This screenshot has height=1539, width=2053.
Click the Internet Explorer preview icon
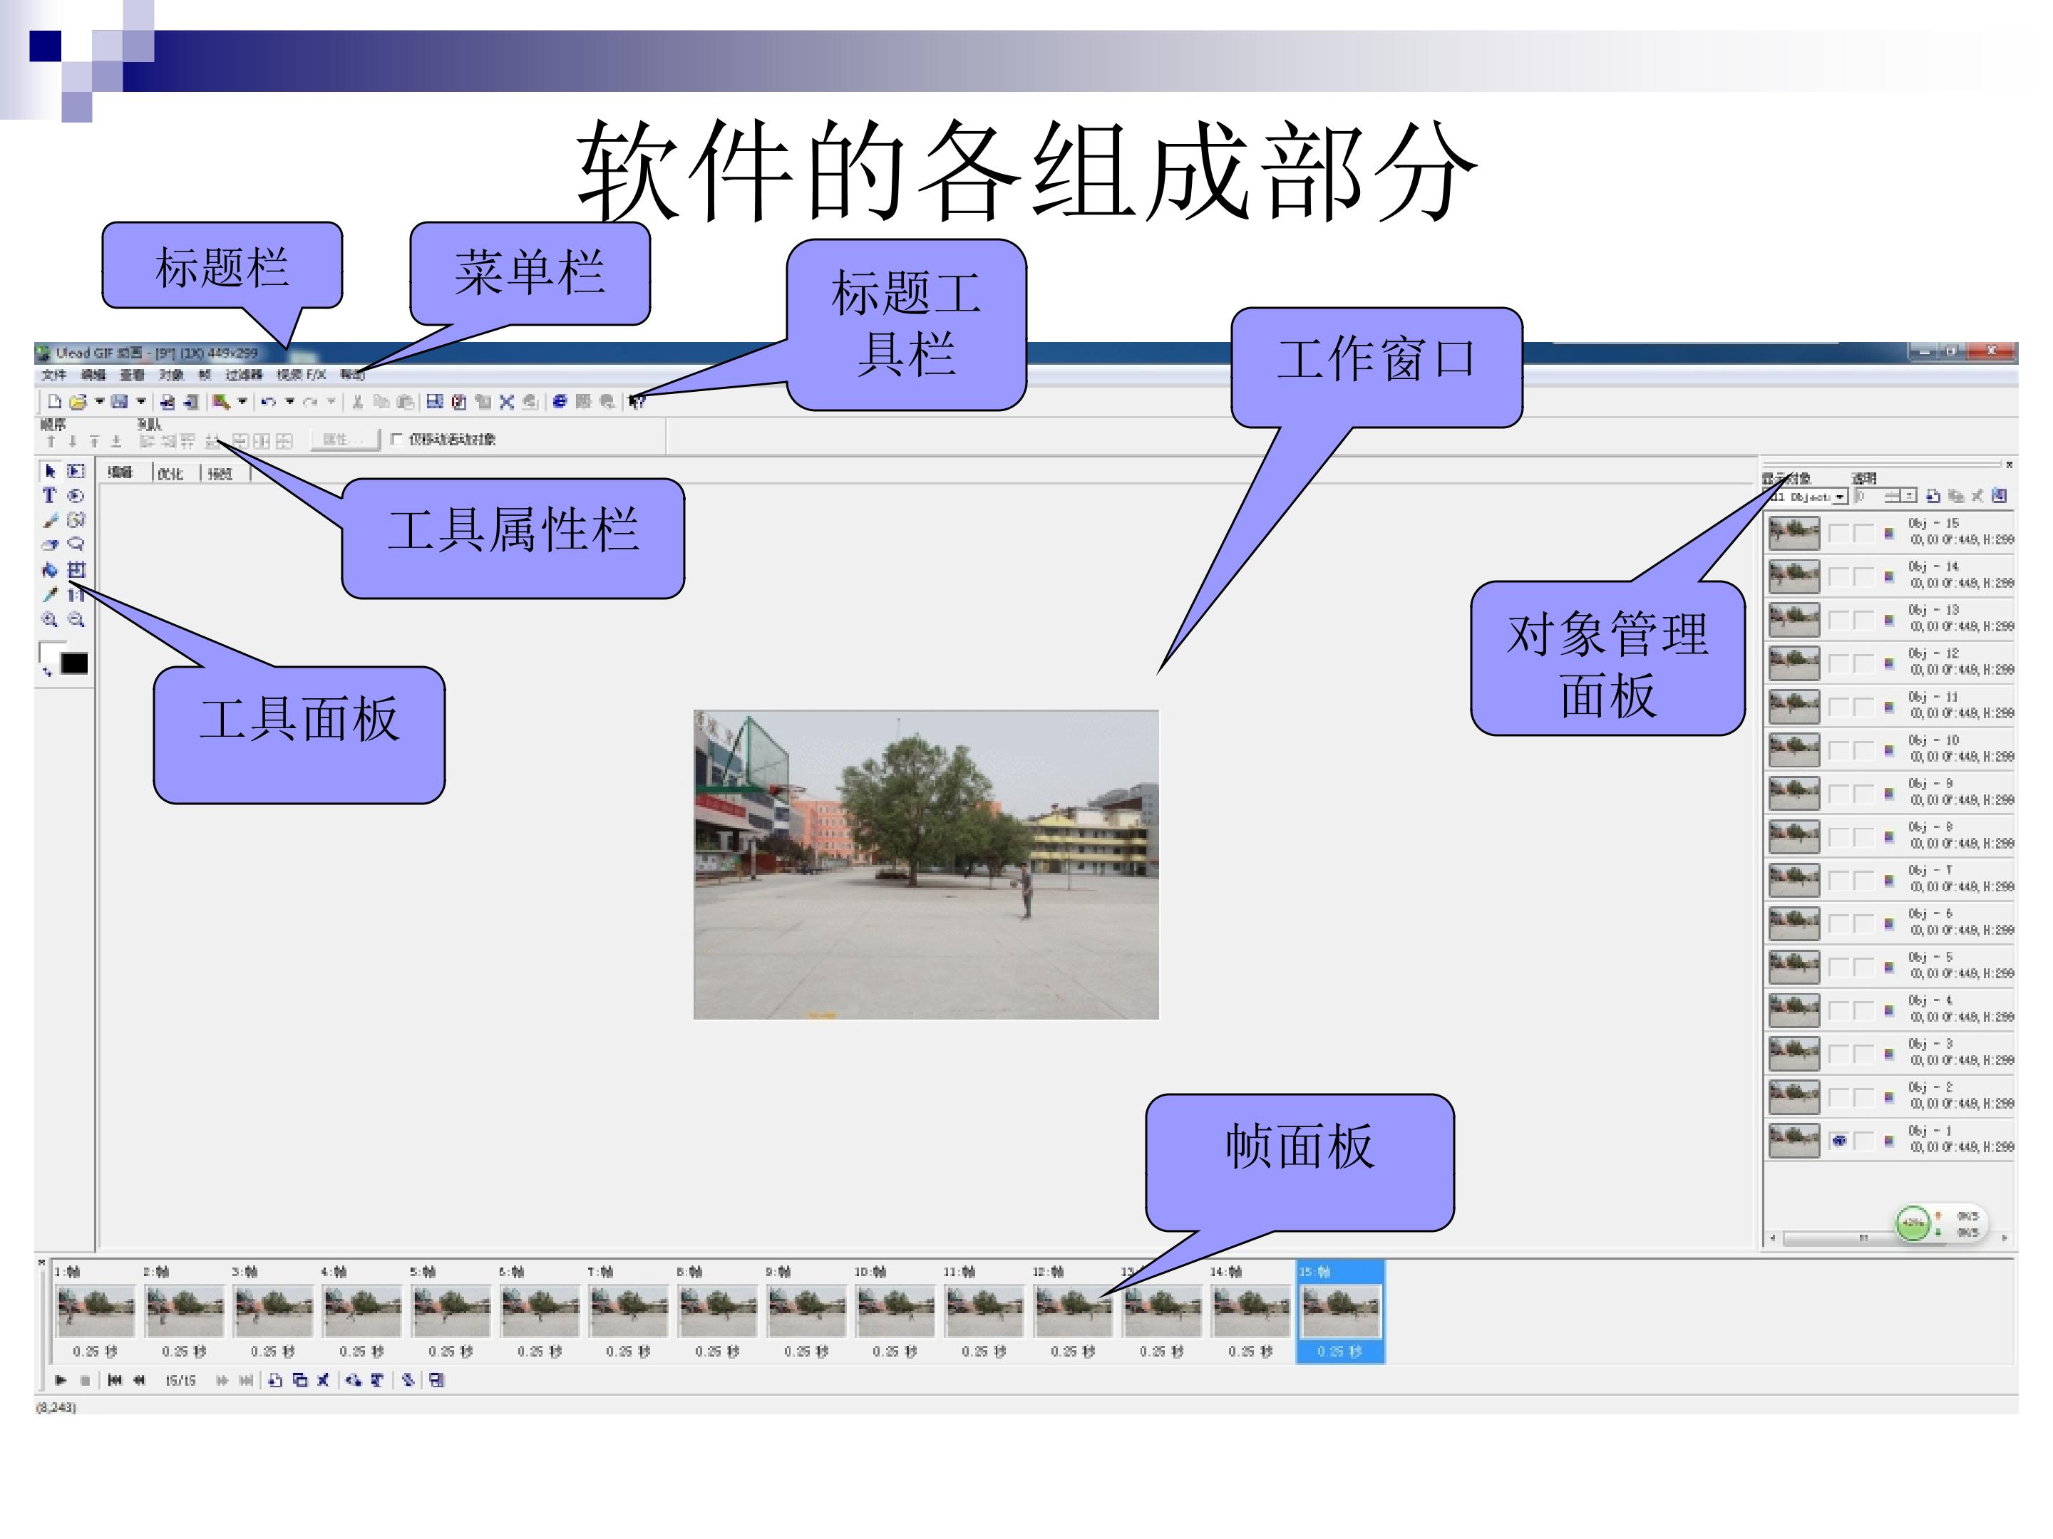pyautogui.click(x=560, y=402)
